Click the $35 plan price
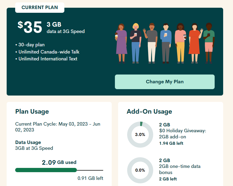Image resolution: width=233 pixels, height=186 pixels. (x=30, y=27)
